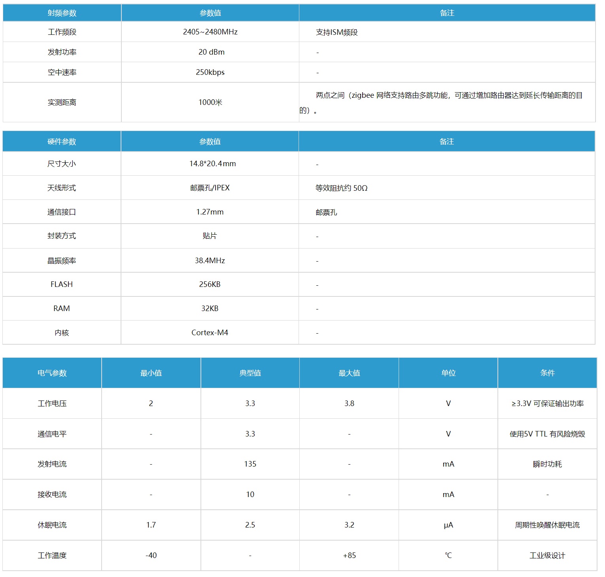Click the µA unit cell
Viewport: 605px width, 577px height.
click(448, 525)
